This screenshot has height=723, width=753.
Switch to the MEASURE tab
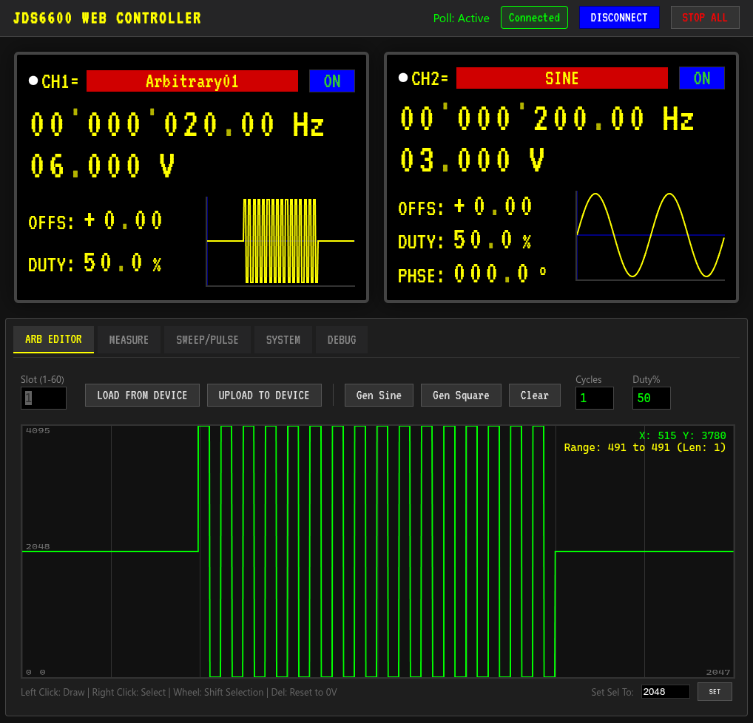coord(129,340)
